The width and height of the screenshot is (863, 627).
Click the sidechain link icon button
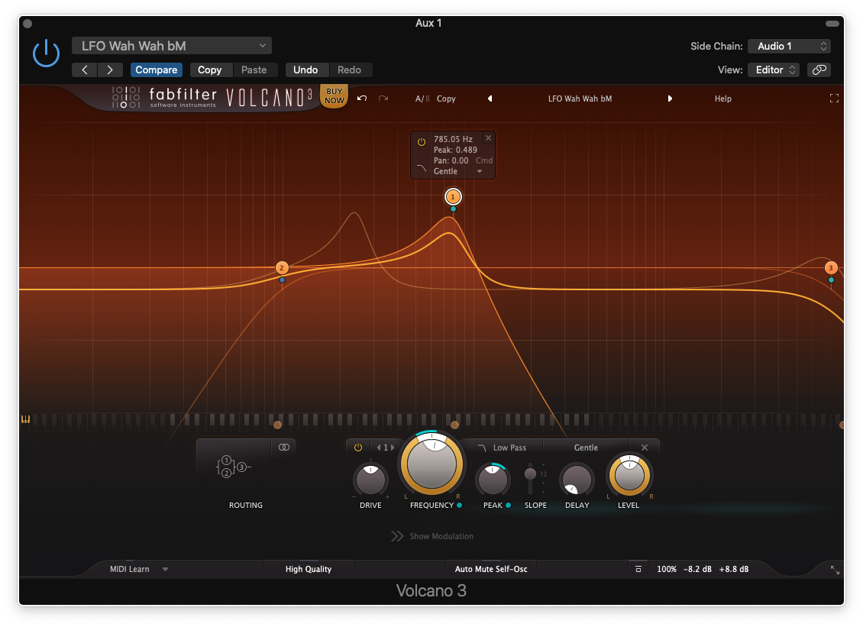click(819, 69)
